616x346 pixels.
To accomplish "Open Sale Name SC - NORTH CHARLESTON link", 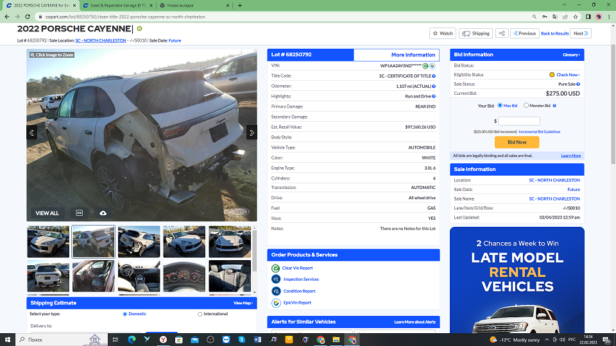I will (554, 199).
